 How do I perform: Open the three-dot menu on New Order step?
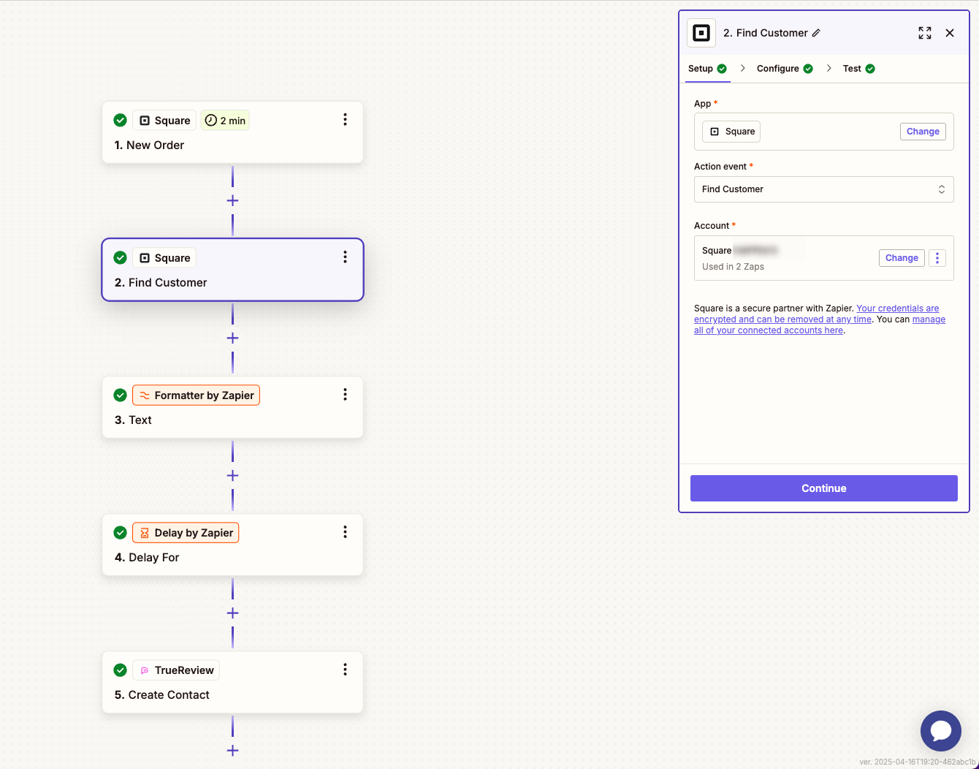coord(345,120)
